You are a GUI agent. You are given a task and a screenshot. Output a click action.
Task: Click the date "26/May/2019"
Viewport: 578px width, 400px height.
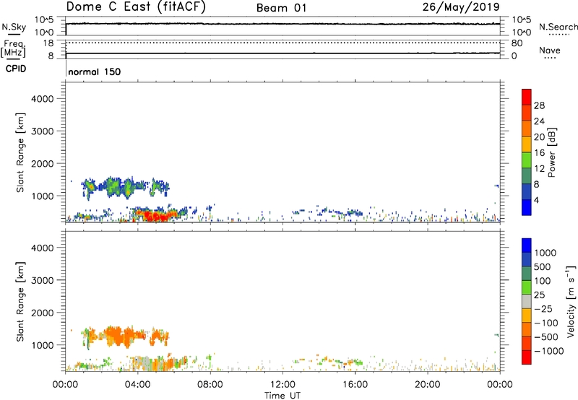(461, 7)
